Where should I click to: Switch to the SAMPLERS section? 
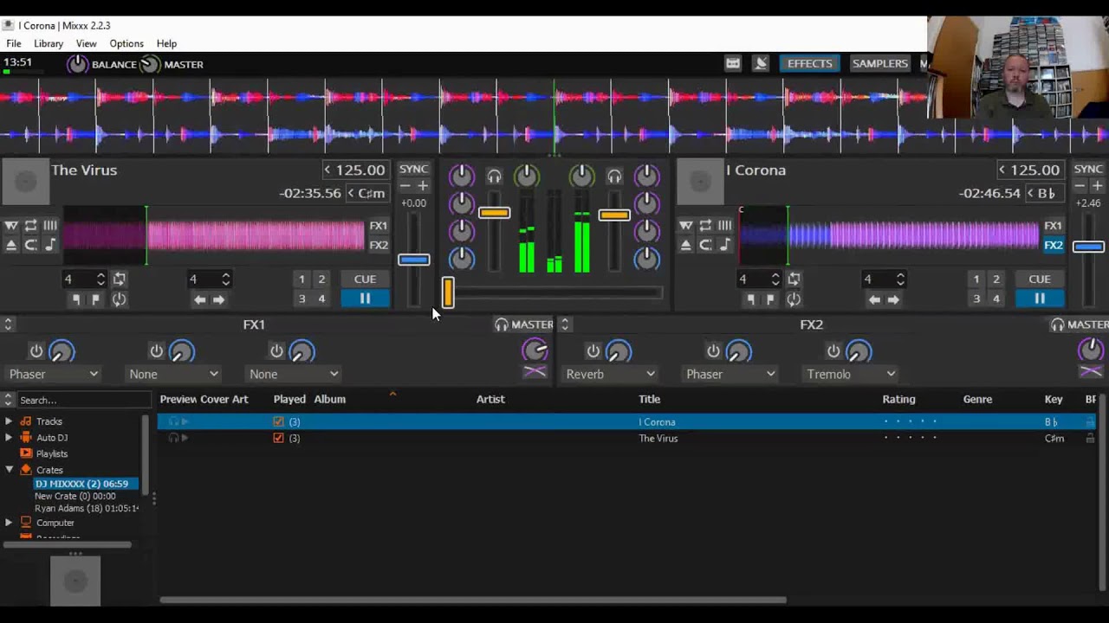tap(879, 63)
